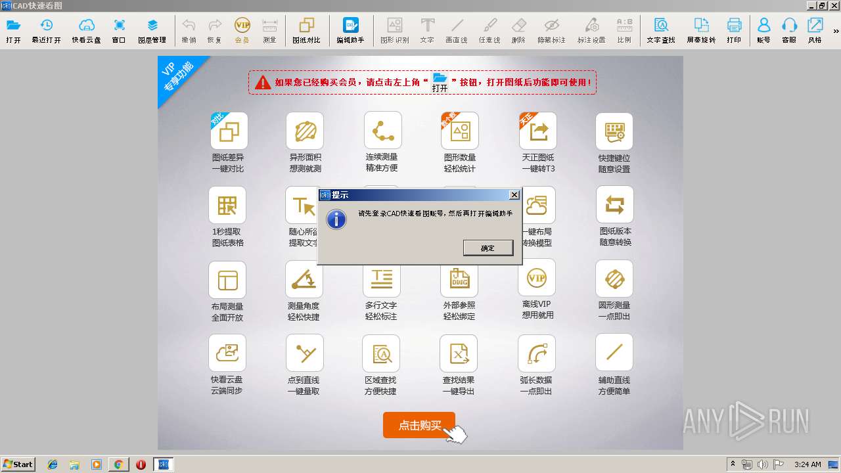Viewport: 841px width, 473px height.
Task: Click the 布局测量全面开放 feature tile
Action: (x=227, y=292)
